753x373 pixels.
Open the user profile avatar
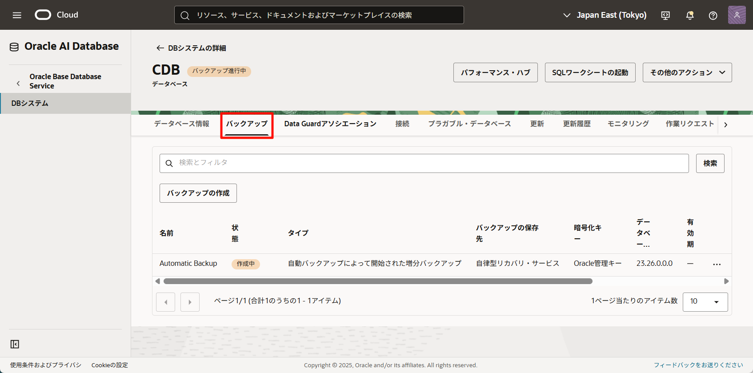point(737,15)
